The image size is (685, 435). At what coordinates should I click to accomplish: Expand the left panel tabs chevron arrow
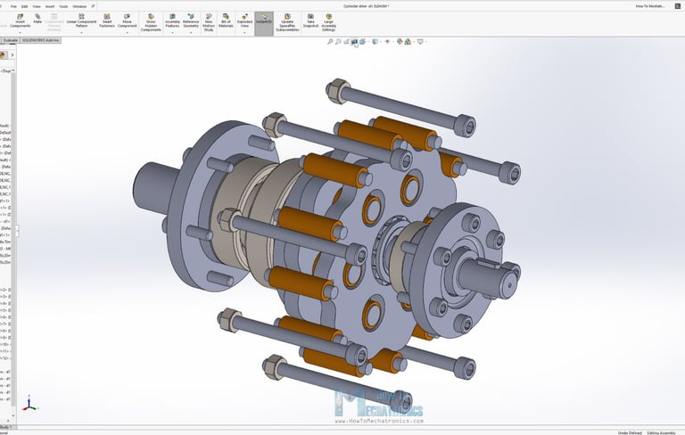click(12, 55)
